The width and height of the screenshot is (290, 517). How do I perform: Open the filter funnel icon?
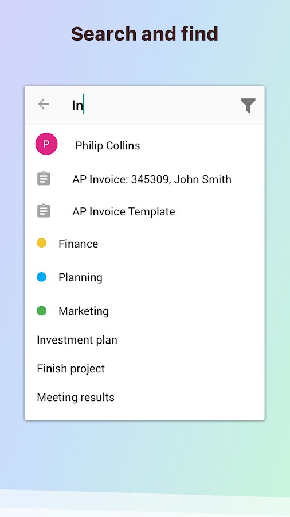[248, 106]
